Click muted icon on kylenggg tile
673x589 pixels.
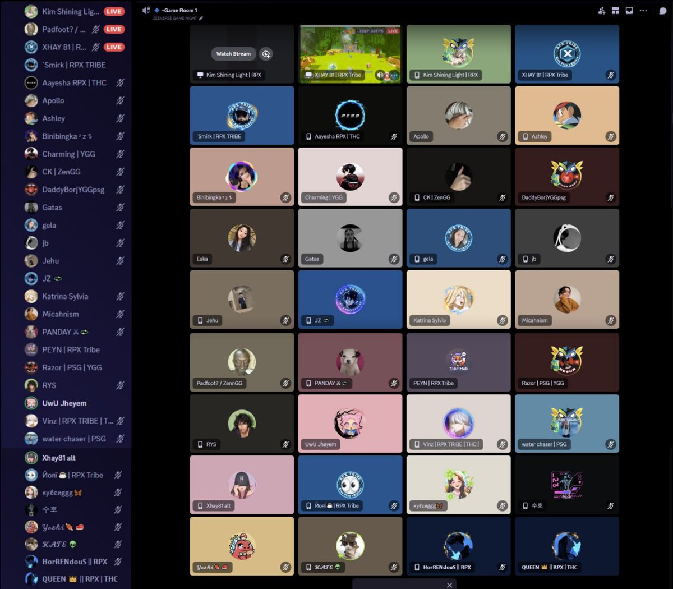pos(503,506)
